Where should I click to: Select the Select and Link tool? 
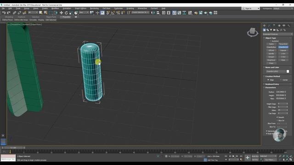coord(14,13)
